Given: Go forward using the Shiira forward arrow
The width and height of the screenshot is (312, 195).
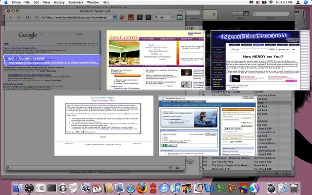Looking at the screenshot, I should 19,18.
